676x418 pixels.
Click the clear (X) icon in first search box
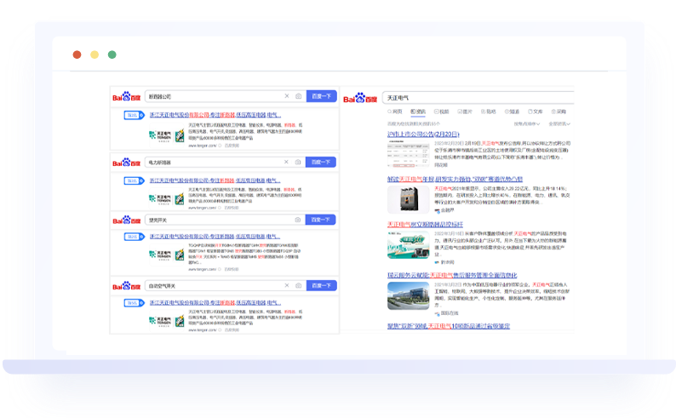click(287, 96)
